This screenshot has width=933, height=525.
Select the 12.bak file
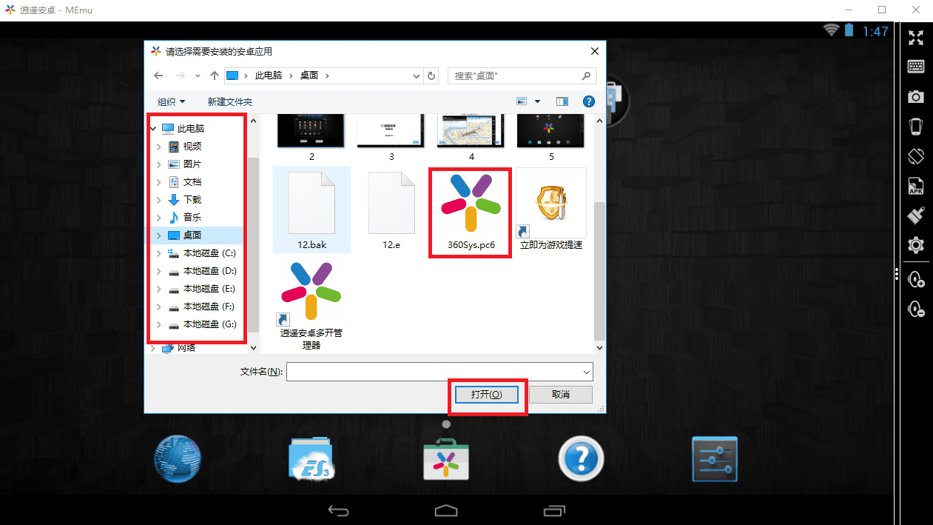point(311,210)
